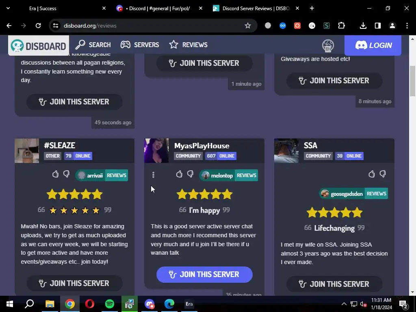Open the three-dot menu on MyasPlayHouse review
The width and height of the screenshot is (416, 312).
click(153, 175)
